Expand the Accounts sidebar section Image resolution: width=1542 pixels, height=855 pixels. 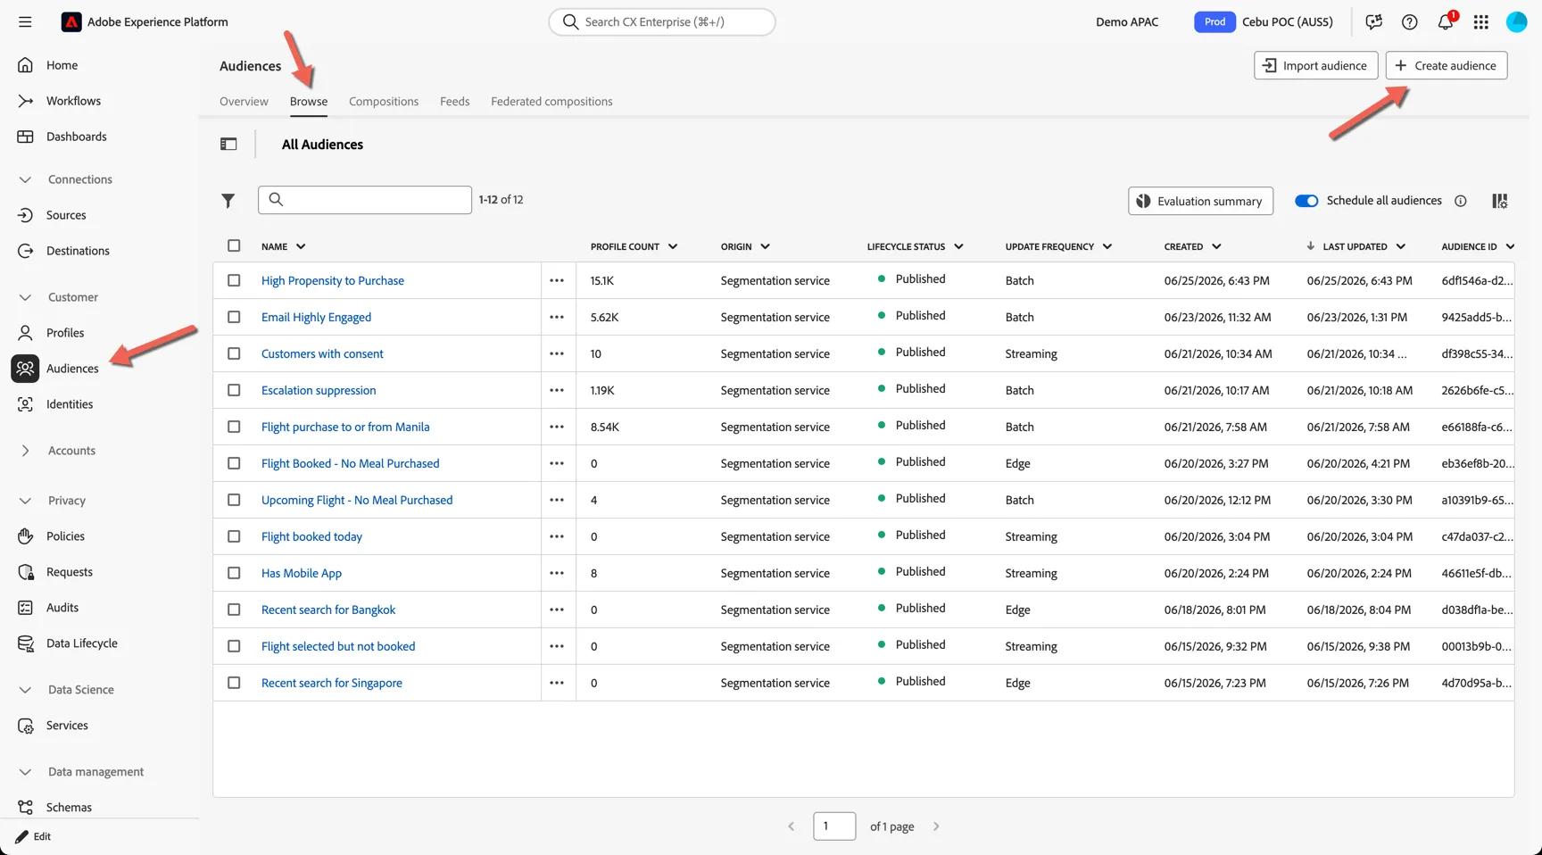click(x=26, y=451)
